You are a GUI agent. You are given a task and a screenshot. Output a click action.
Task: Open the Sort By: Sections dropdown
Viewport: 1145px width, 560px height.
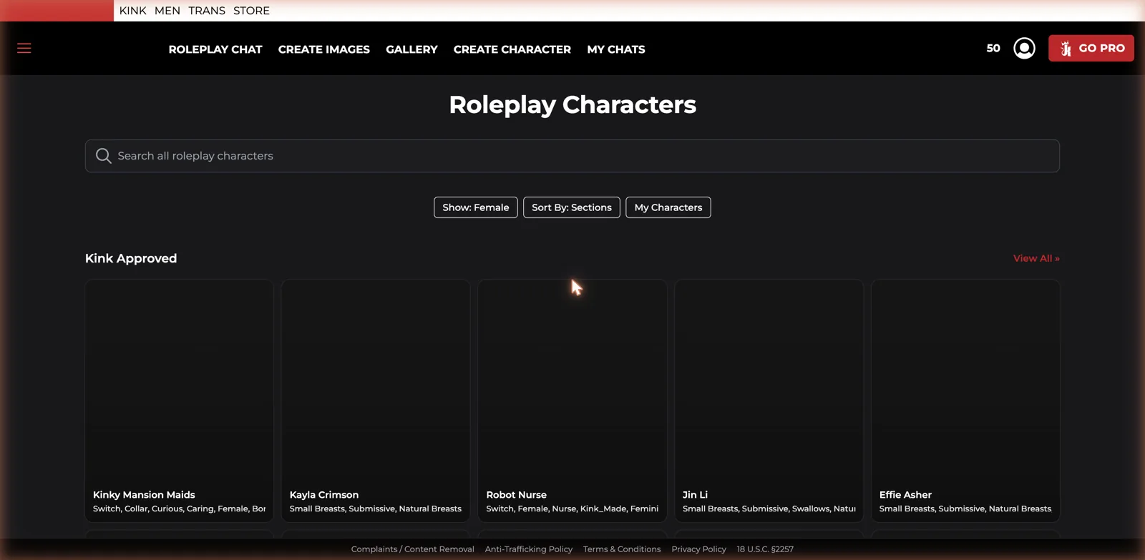pos(572,207)
